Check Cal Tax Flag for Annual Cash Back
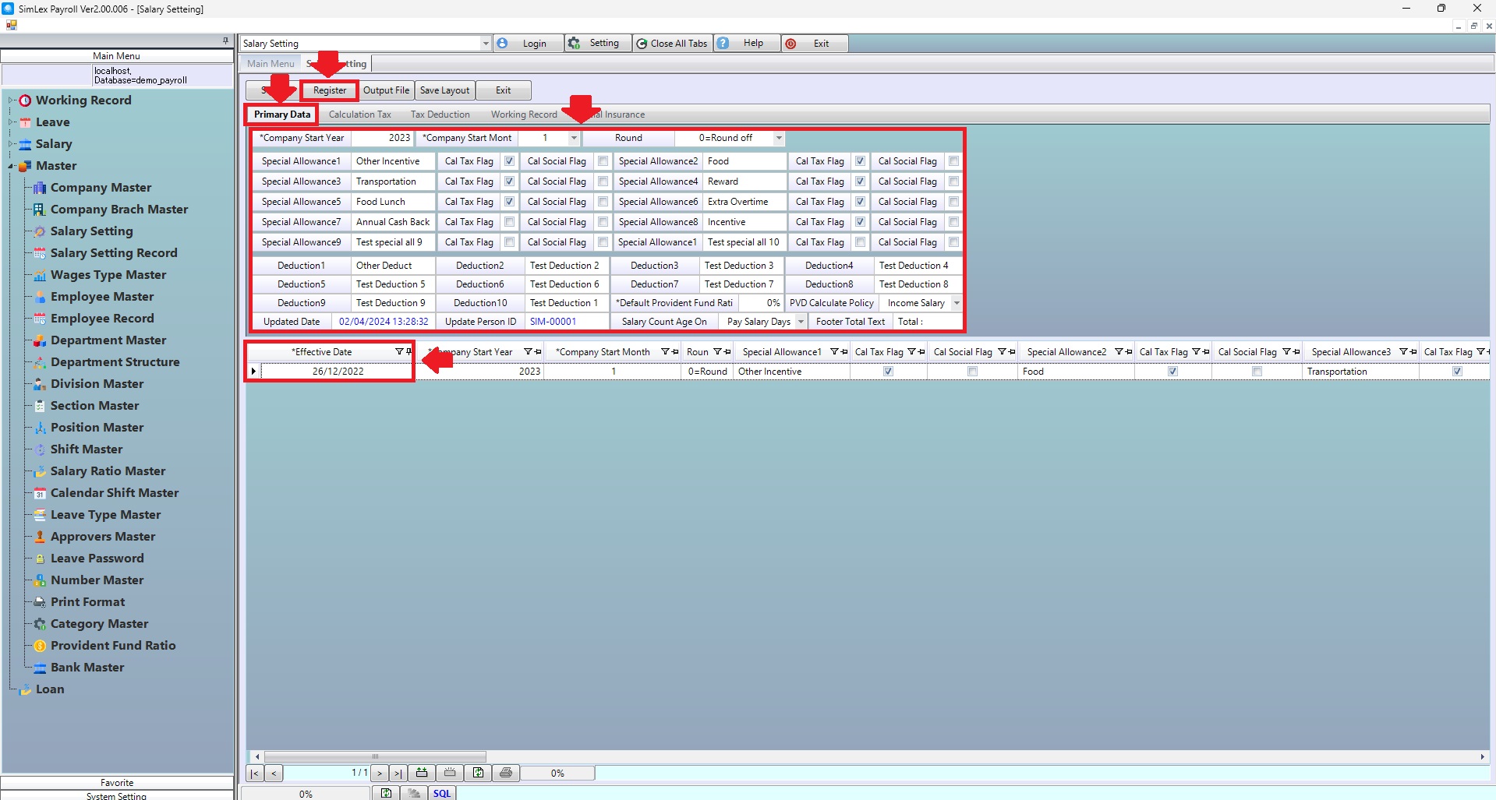Viewport: 1496px width, 800px height. [x=509, y=222]
